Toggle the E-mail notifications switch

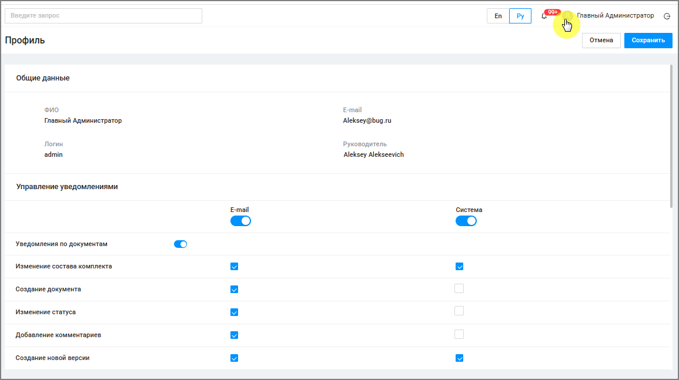pyautogui.click(x=240, y=221)
